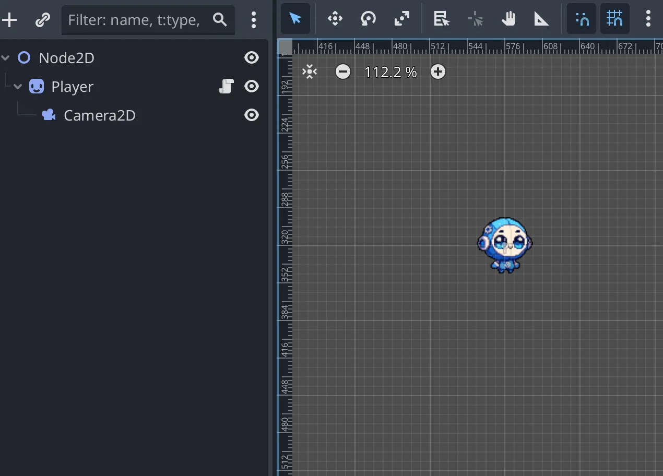Activate the Rotate Mode tool

tap(368, 19)
